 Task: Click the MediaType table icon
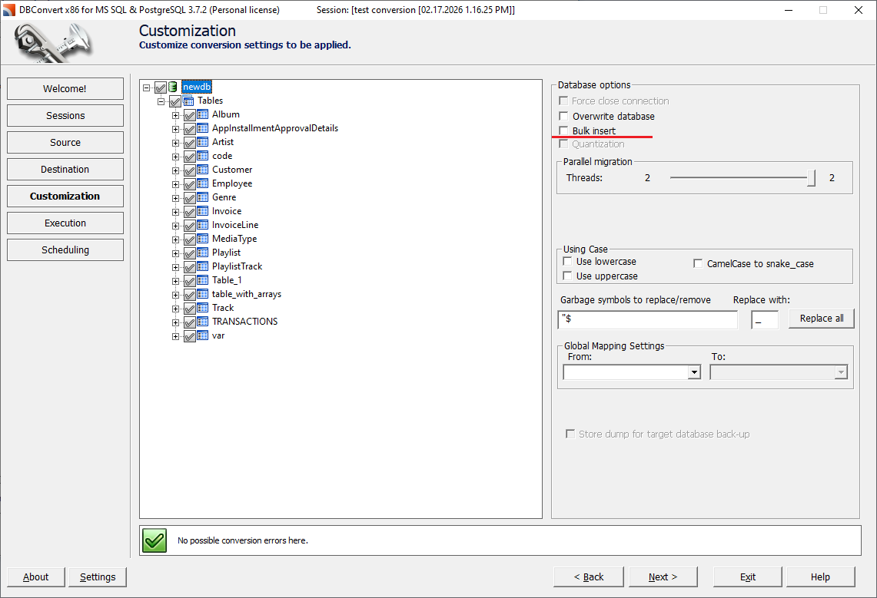click(202, 239)
